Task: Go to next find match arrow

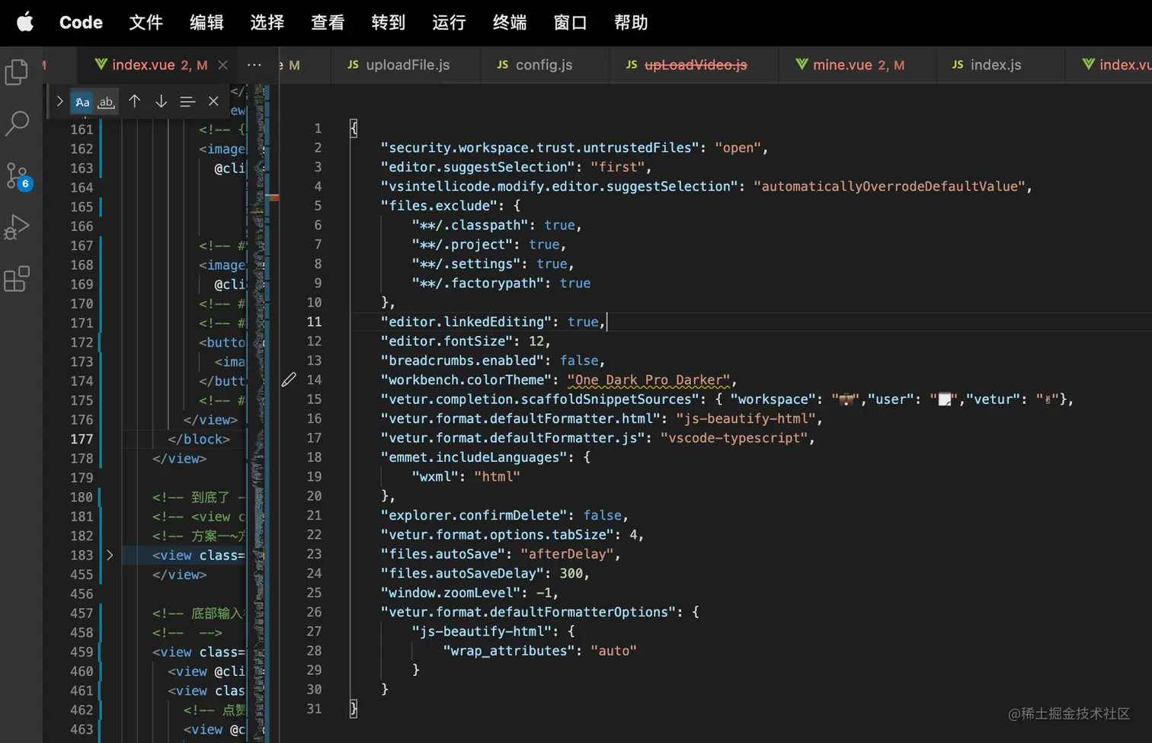Action: [161, 101]
